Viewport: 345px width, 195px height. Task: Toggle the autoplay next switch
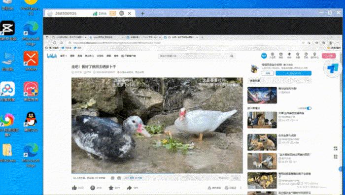(x=309, y=108)
